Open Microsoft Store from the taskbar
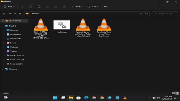Screen dimensions: 180x101 (x=78, y=98)
